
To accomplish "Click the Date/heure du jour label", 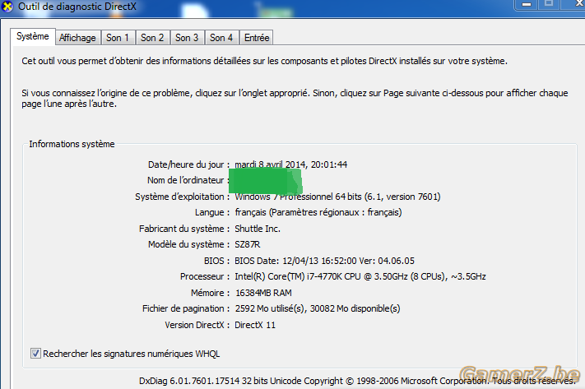I will (x=188, y=164).
